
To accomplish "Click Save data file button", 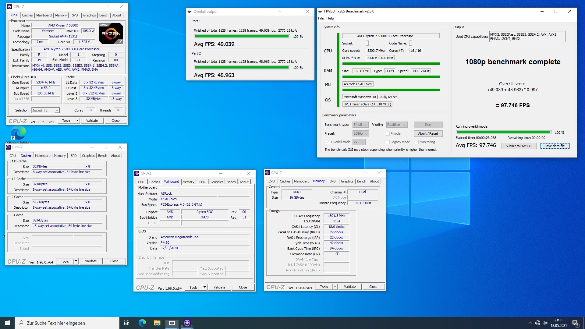I will 555,146.
